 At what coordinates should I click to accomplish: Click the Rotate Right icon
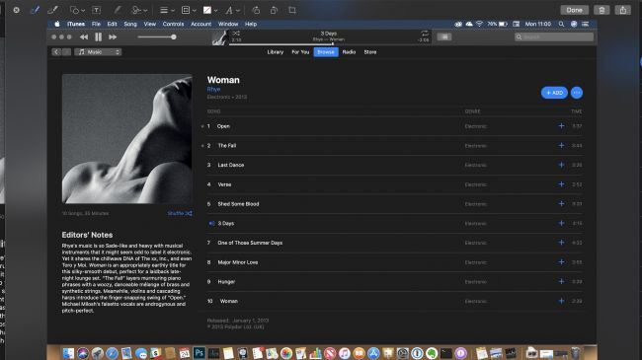274,10
